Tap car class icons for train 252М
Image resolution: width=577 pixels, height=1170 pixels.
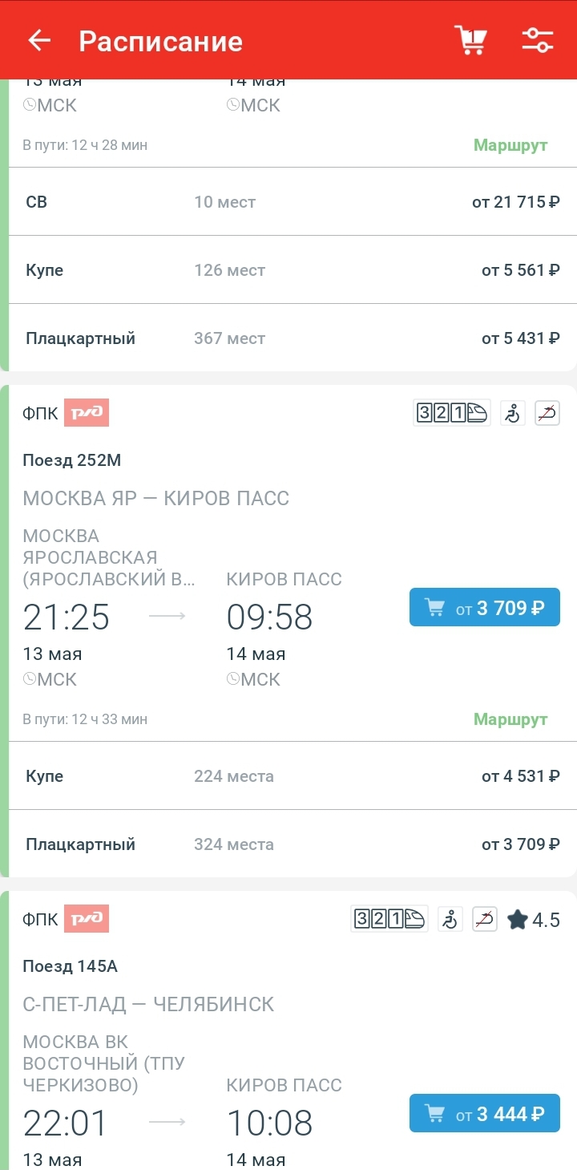[x=451, y=413]
